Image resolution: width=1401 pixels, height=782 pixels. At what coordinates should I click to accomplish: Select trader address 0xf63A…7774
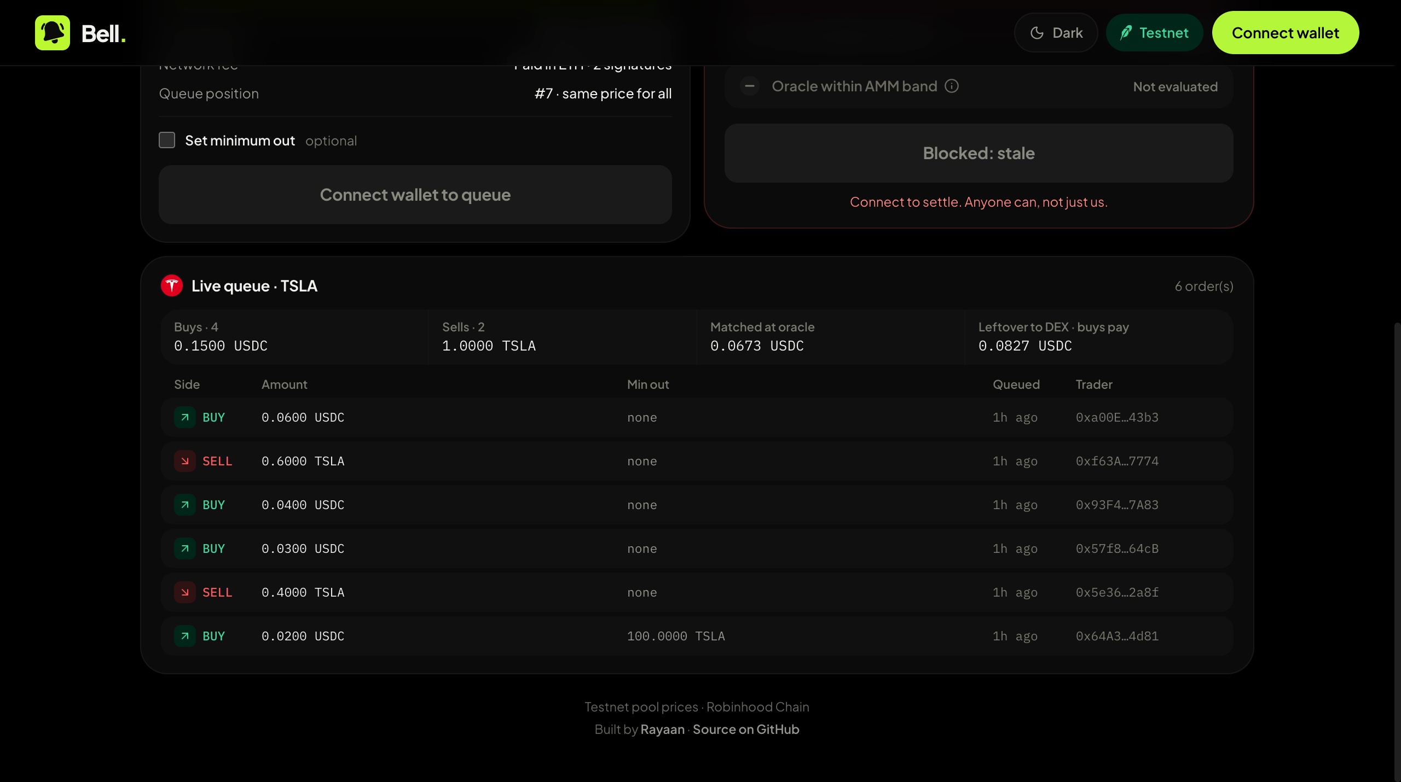click(x=1117, y=461)
